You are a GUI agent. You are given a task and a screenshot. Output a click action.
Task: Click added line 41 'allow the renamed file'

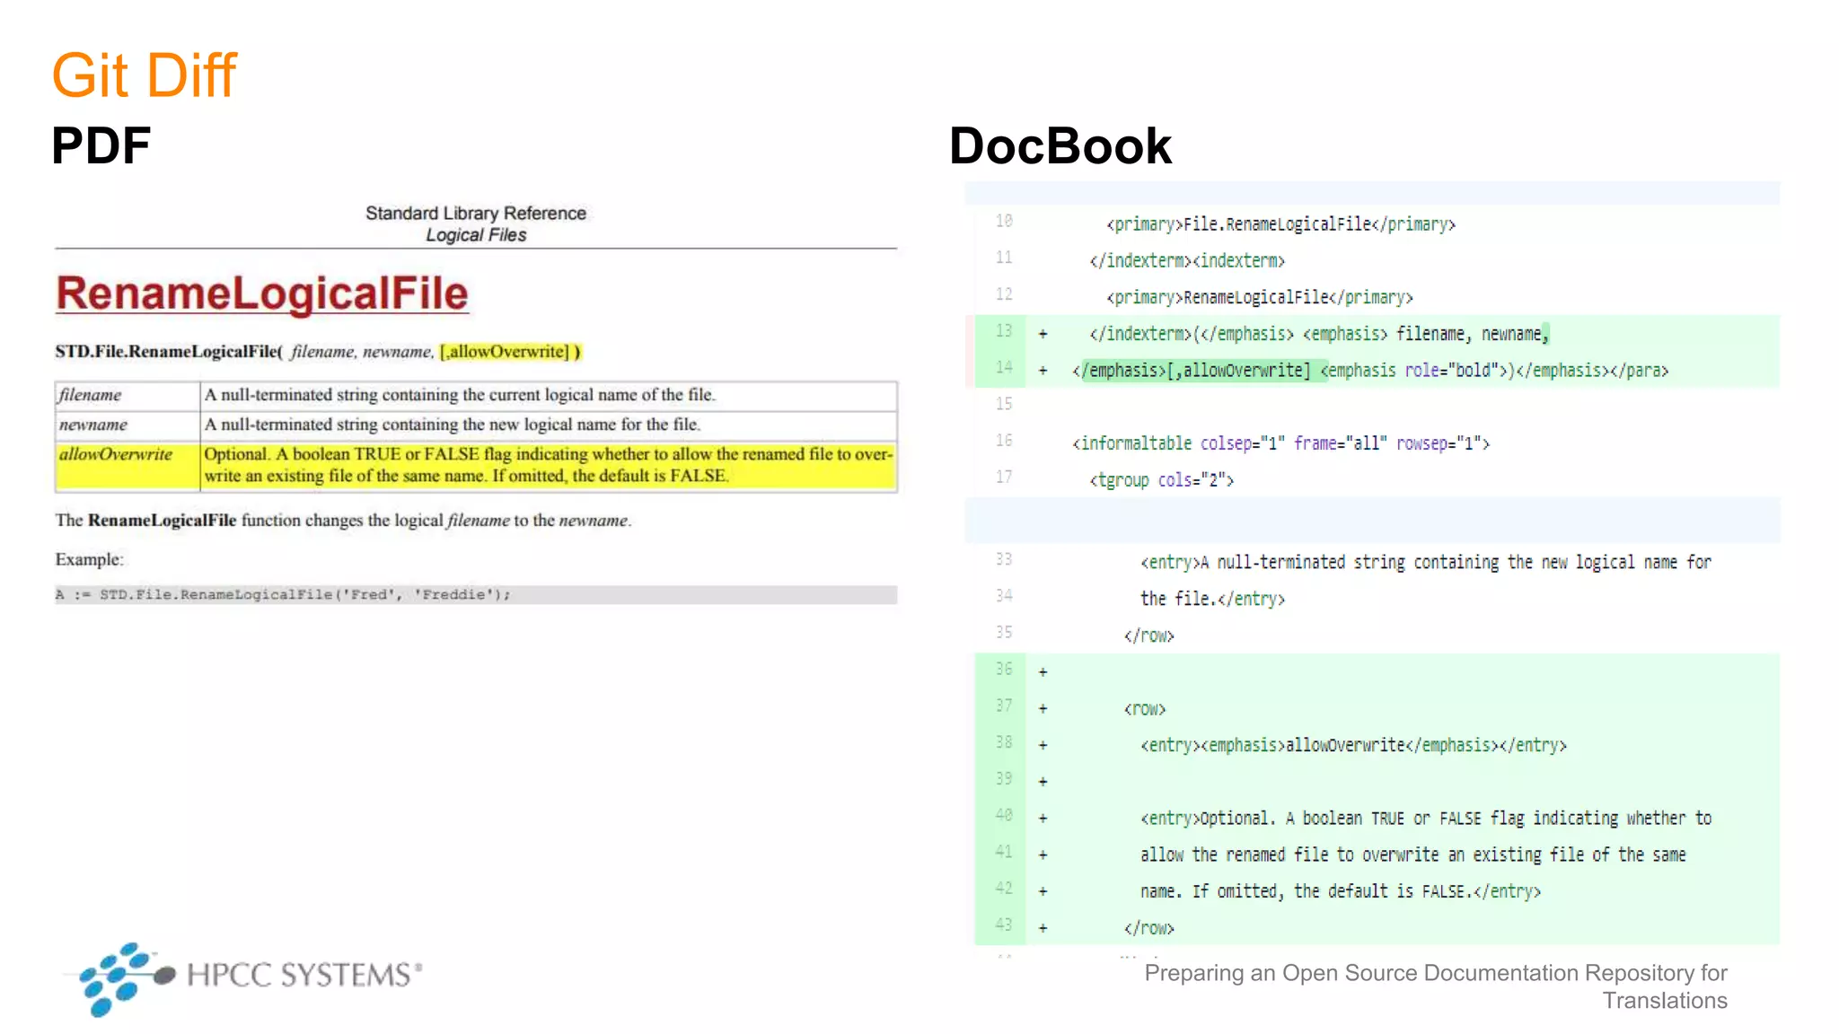coord(1413,855)
